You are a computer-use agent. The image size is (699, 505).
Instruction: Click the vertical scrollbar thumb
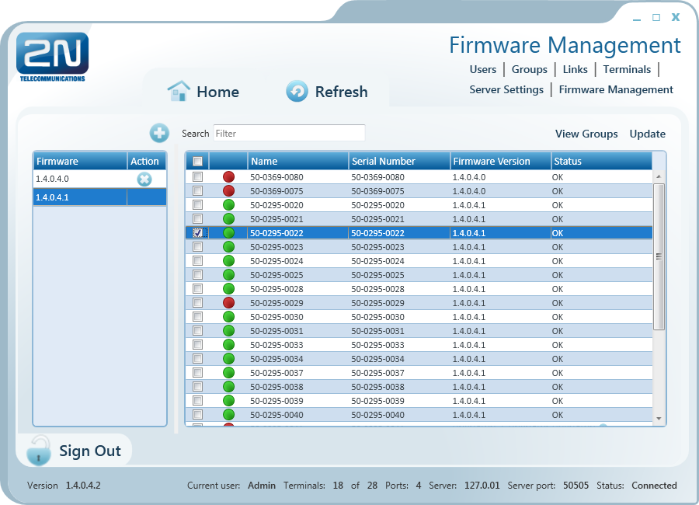[x=659, y=256]
